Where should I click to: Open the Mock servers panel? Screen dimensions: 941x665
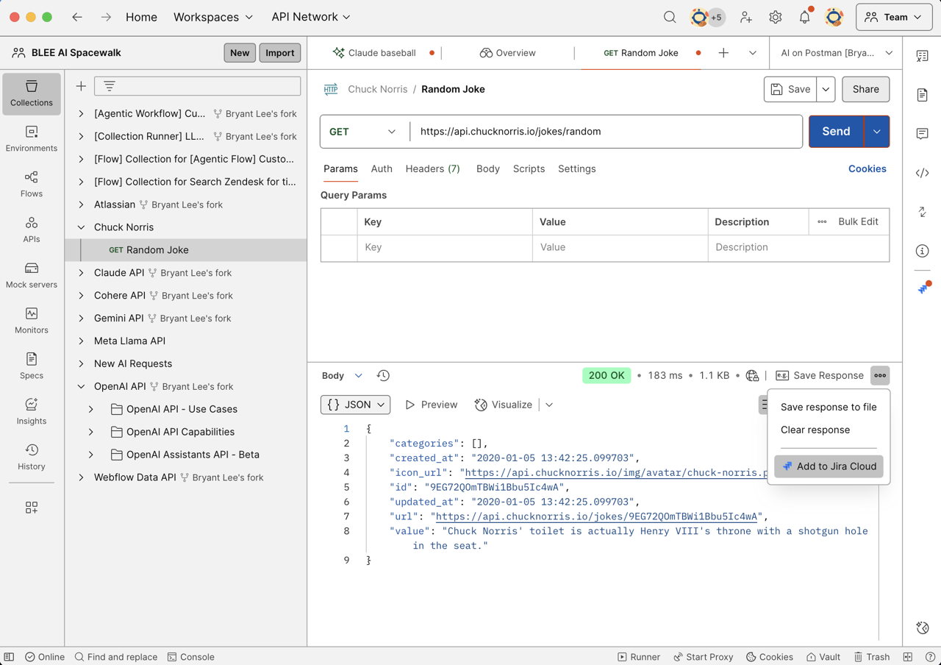31,275
